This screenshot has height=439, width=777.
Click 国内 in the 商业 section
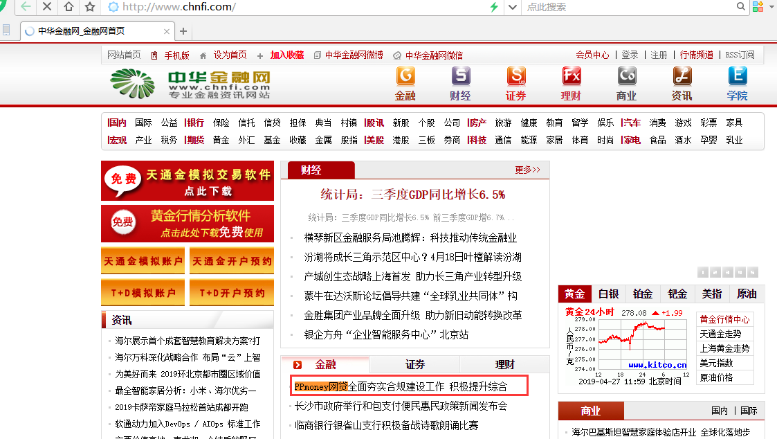720,411
